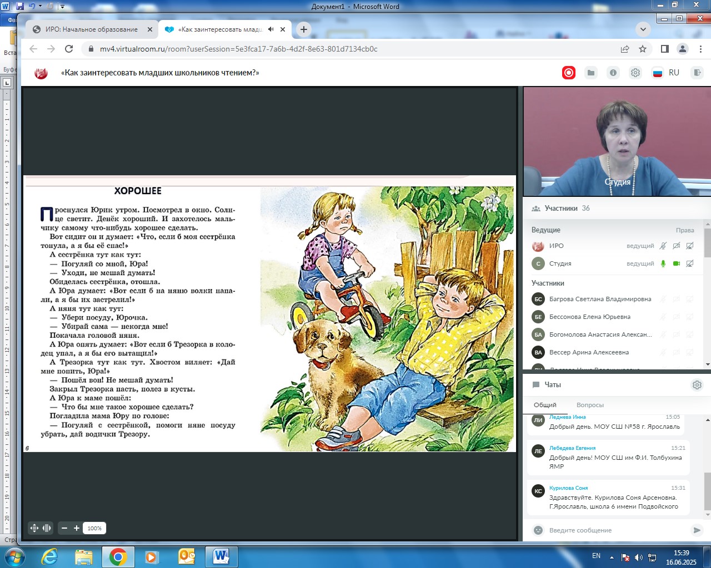Open Chrome three-dot menu
Image resolution: width=711 pixels, height=568 pixels.
[700, 49]
